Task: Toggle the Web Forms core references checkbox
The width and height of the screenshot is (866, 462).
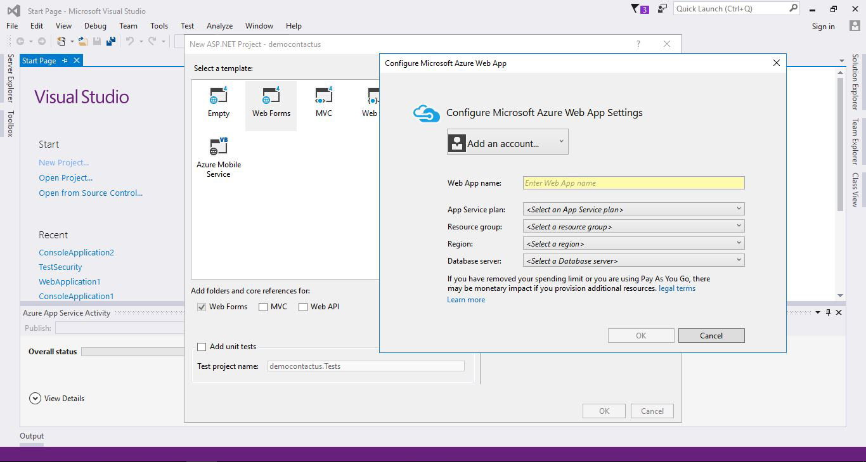Action: click(x=202, y=307)
